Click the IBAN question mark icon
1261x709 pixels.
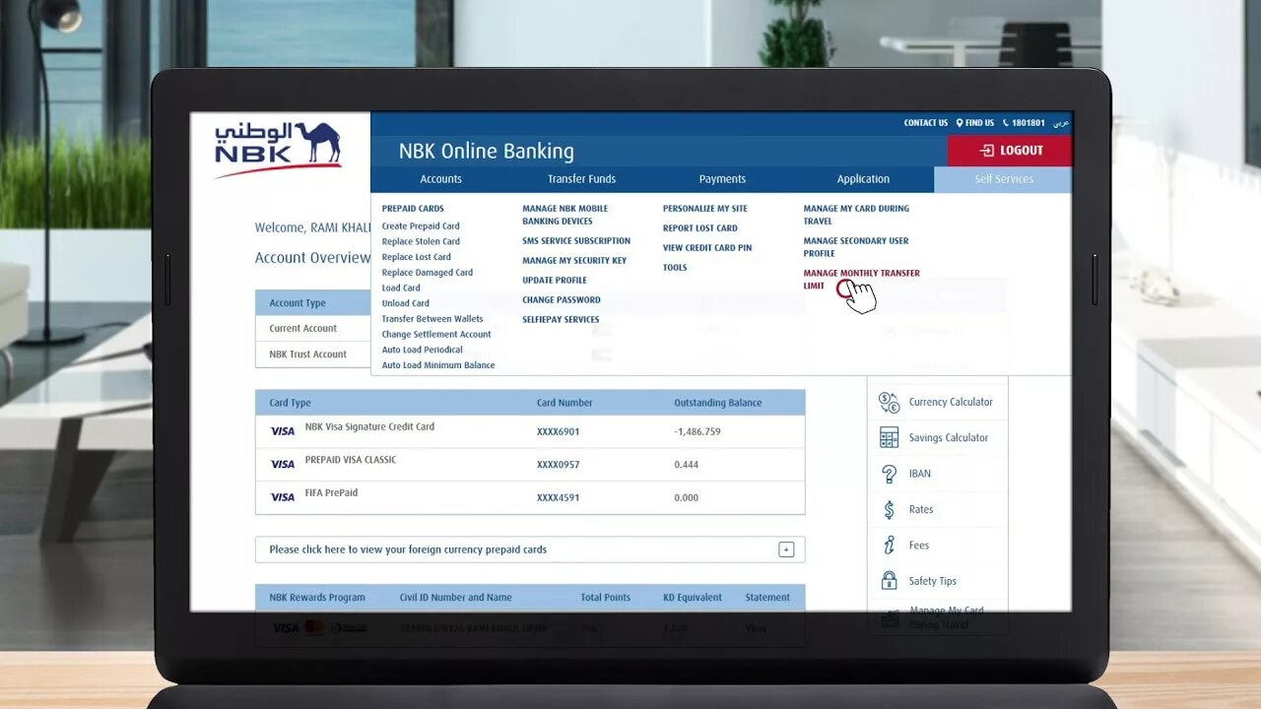pos(889,474)
